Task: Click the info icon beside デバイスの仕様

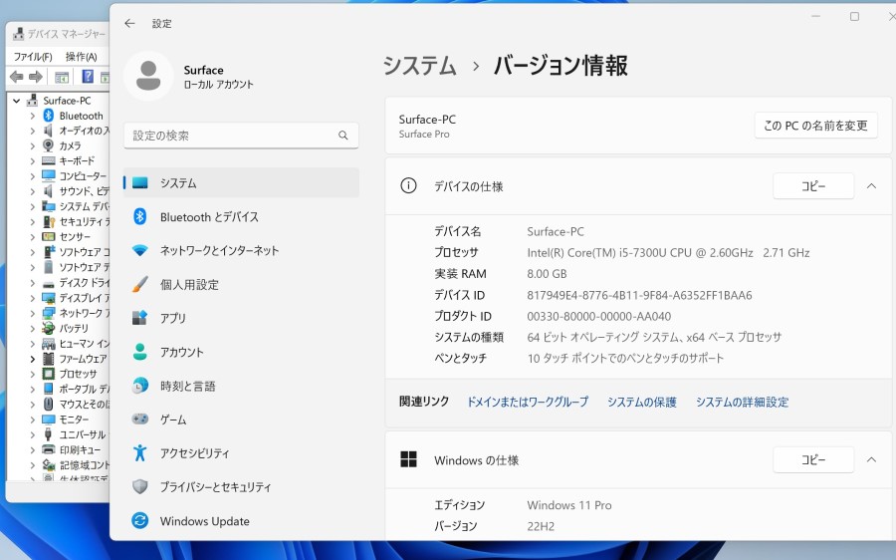Action: (408, 186)
